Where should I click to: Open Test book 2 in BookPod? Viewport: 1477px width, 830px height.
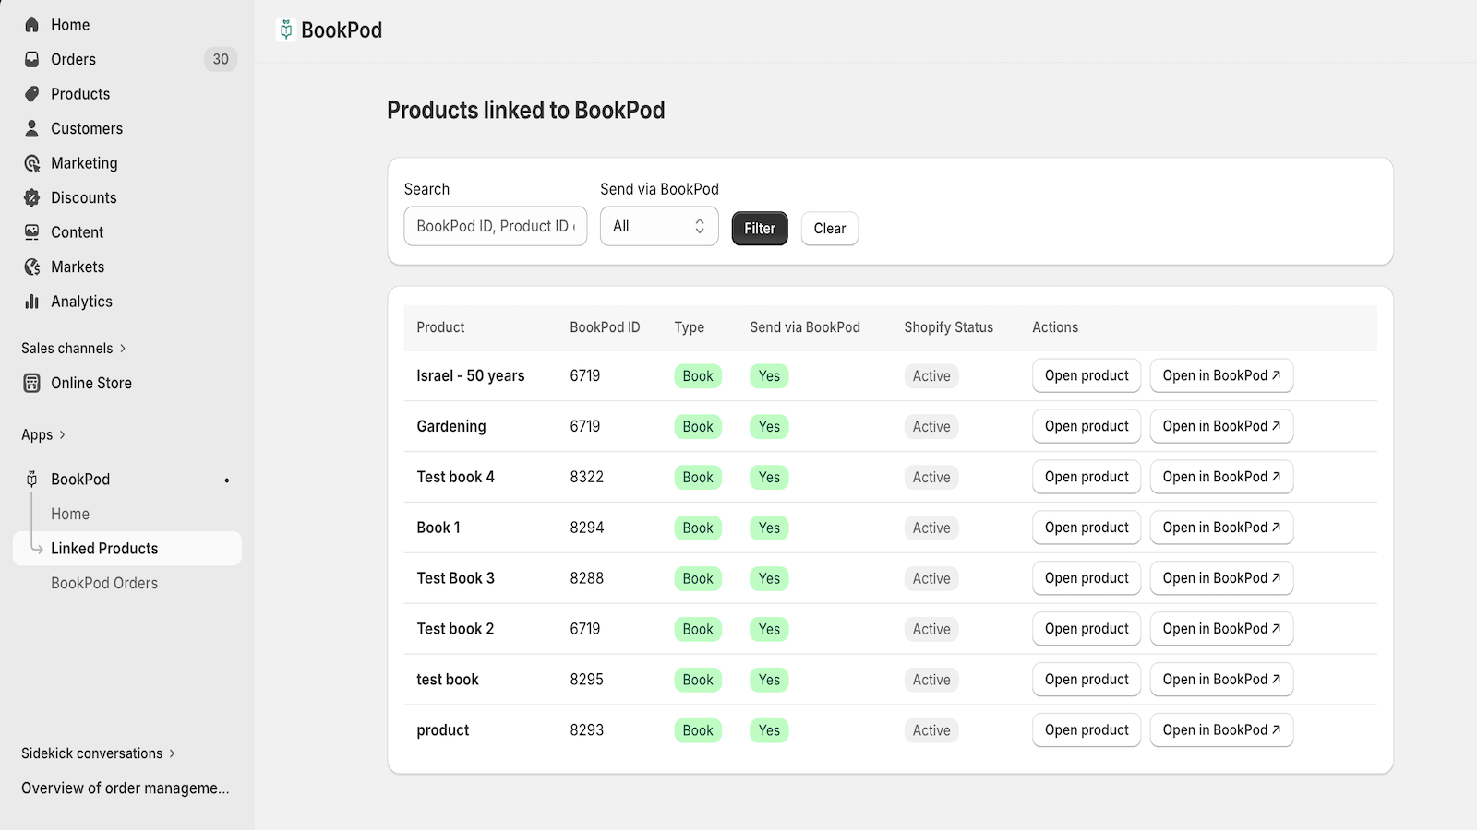tap(1221, 629)
